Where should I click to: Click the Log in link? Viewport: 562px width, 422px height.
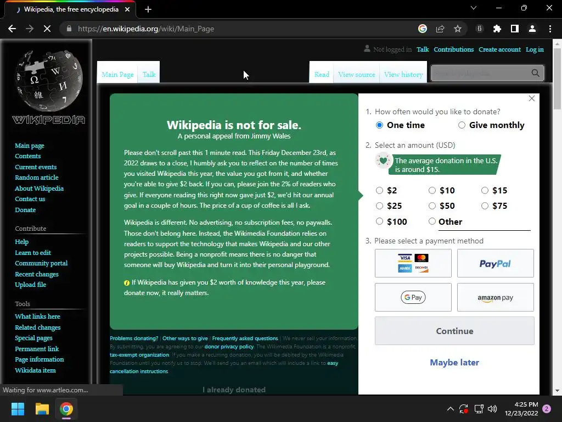point(535,49)
